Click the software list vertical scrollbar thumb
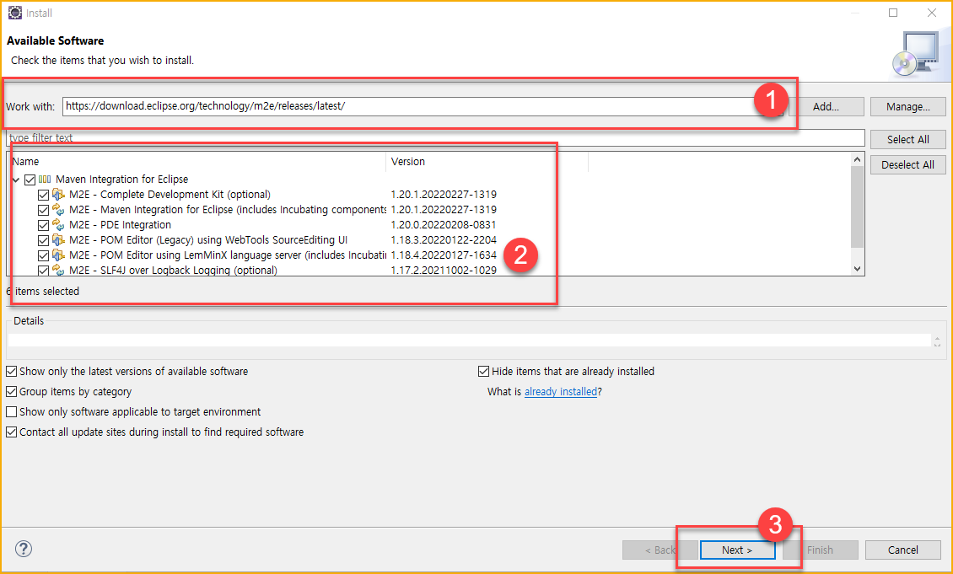Viewport: 953px width, 574px height. pyautogui.click(x=857, y=207)
